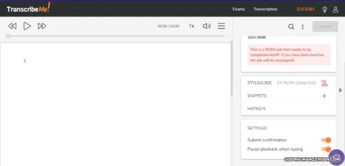Click the fast-forward playback icon
Screen dimensions: 345x166
(42, 26)
